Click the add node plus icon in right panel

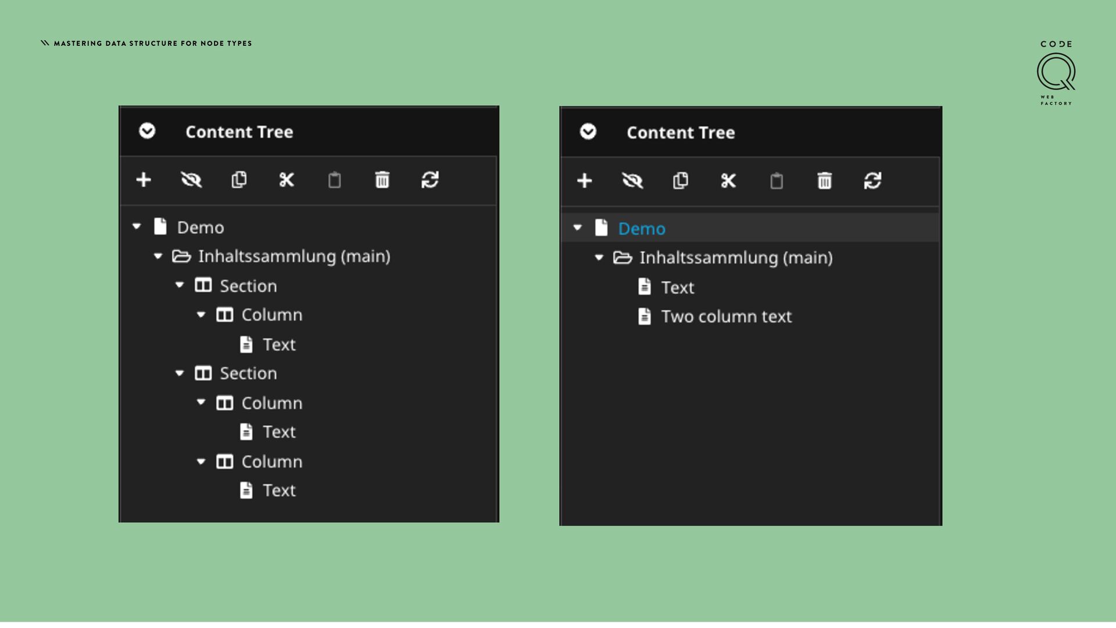585,181
